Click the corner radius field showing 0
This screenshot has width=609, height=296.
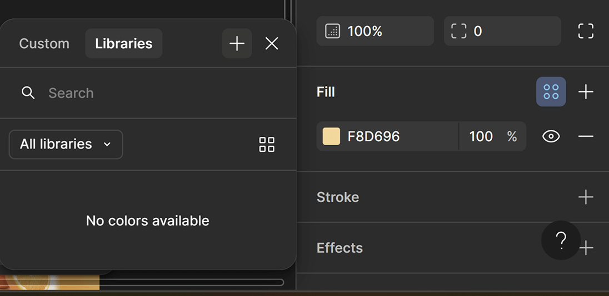502,31
